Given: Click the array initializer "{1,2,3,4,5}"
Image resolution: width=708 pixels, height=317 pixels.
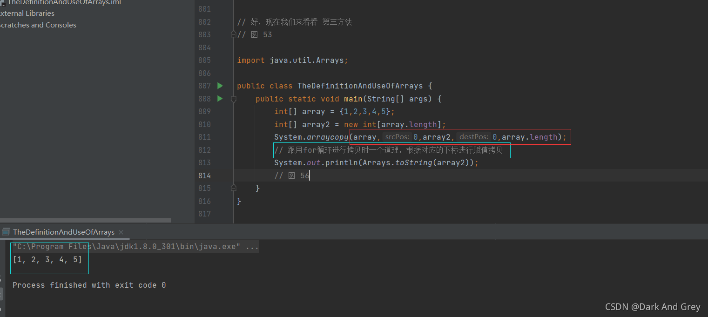Looking at the screenshot, I should [x=364, y=111].
